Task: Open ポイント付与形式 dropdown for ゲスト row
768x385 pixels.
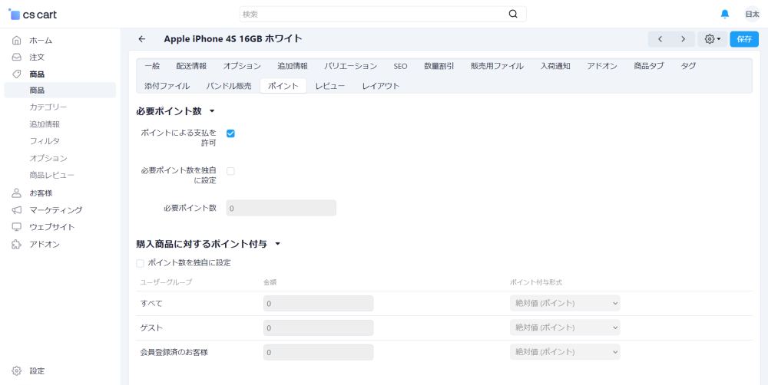Action: [564, 327]
